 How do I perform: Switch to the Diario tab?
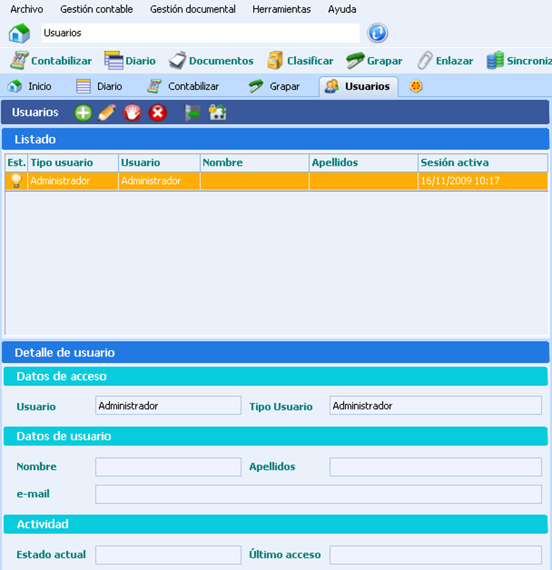click(99, 87)
